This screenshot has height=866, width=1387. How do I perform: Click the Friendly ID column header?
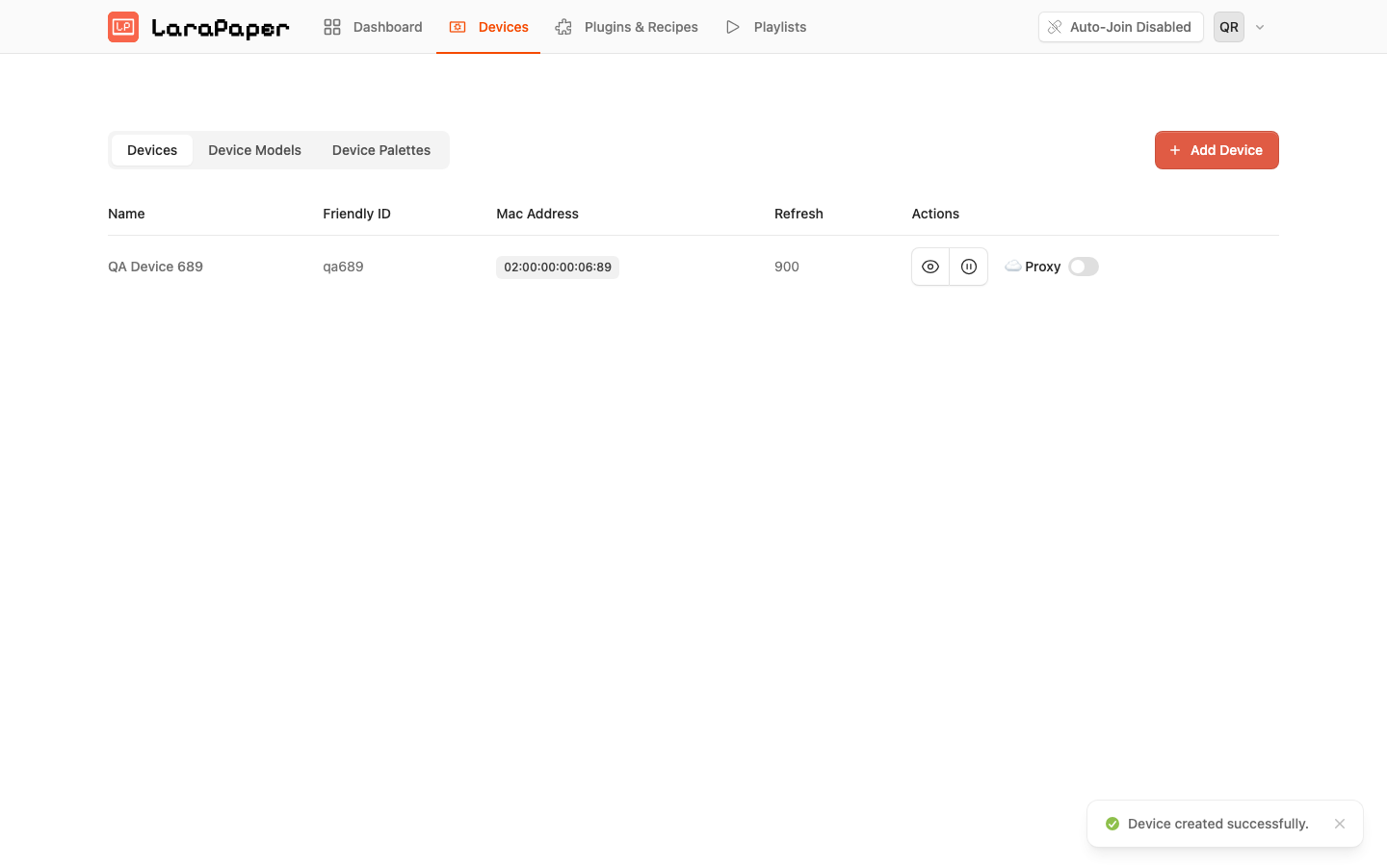(x=356, y=214)
